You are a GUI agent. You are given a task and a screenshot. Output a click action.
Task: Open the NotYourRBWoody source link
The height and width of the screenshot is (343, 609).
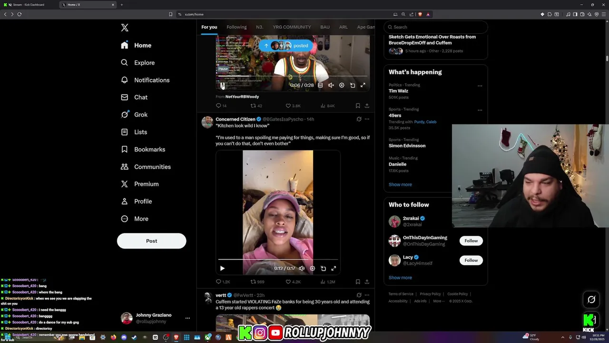[x=242, y=97]
